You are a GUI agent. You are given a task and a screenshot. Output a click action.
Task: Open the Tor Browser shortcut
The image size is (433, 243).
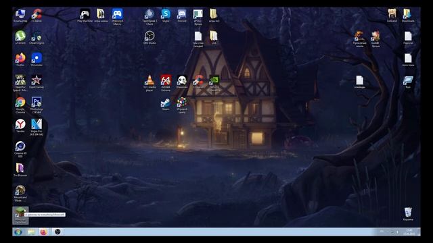[x=20, y=169]
